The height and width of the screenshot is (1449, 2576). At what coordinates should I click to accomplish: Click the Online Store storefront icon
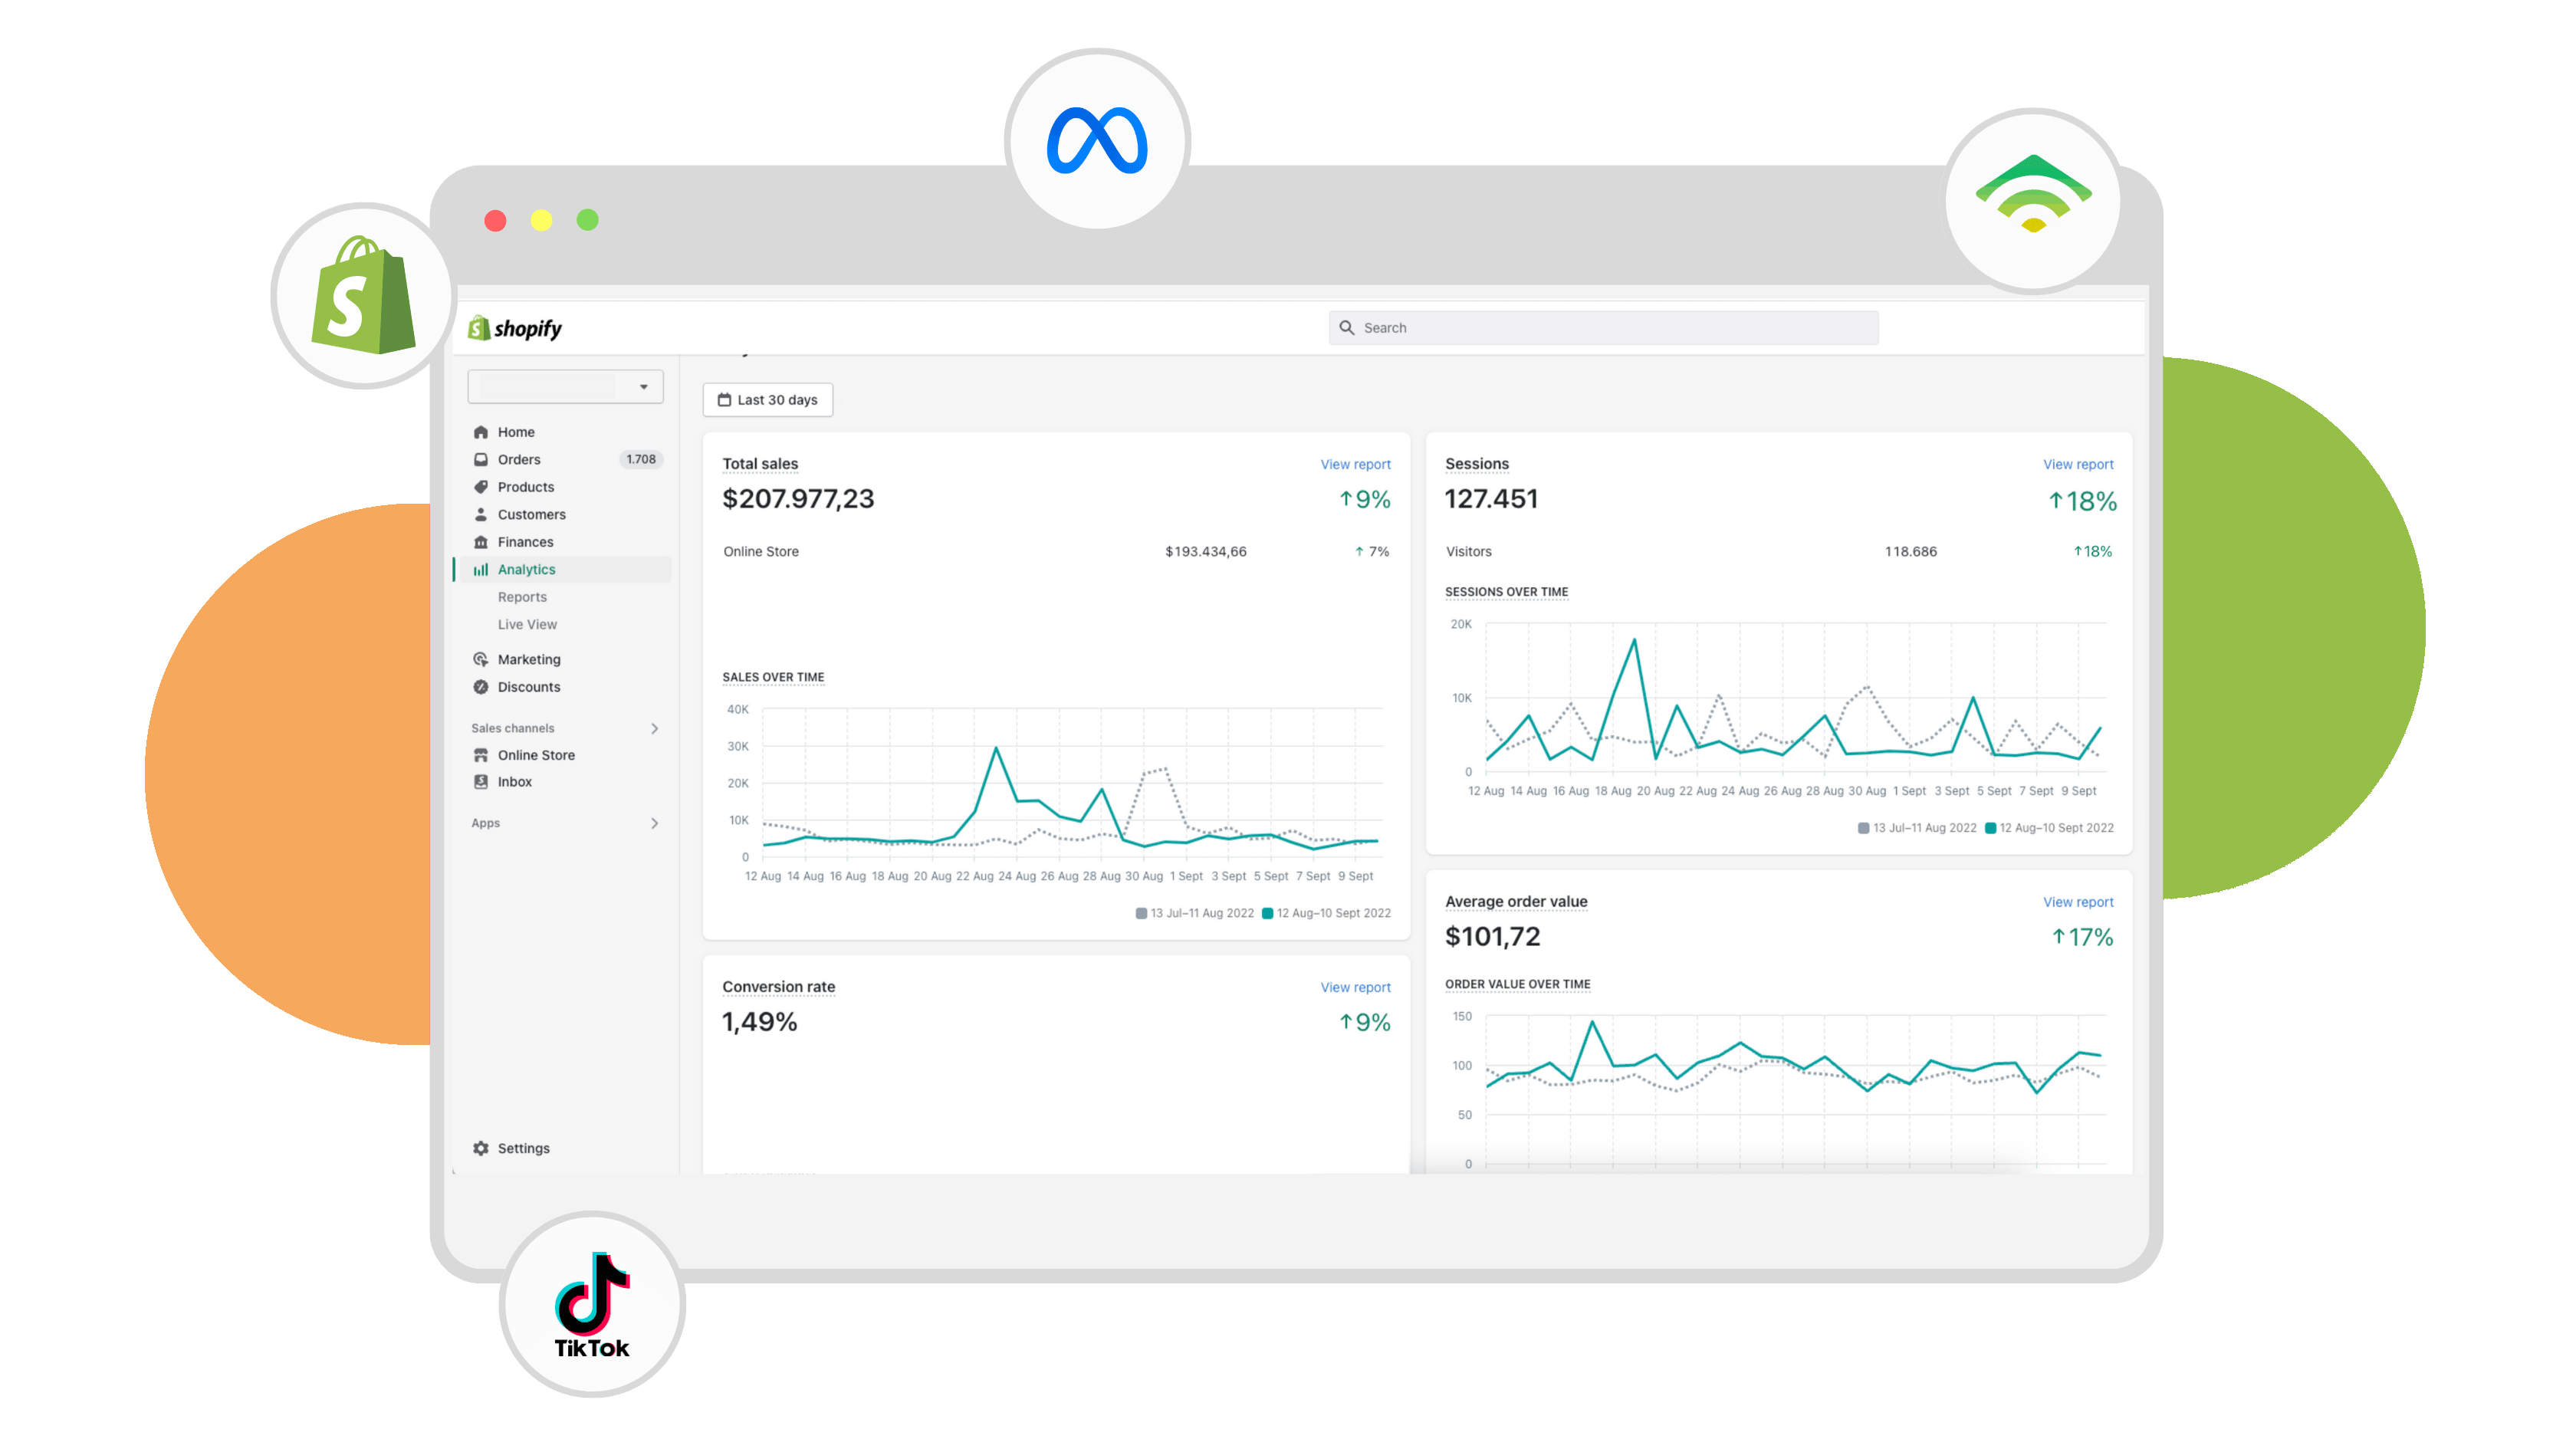[x=480, y=755]
